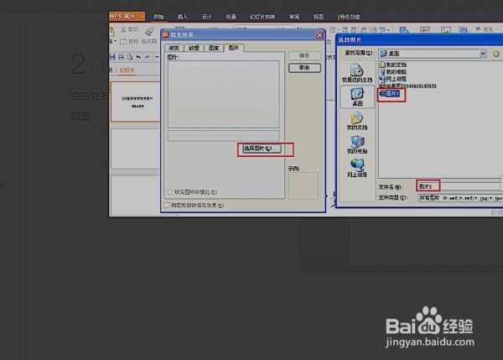Open the 文件类型 file type dropdown
This screenshot has width=503, height=360.
tap(460, 198)
